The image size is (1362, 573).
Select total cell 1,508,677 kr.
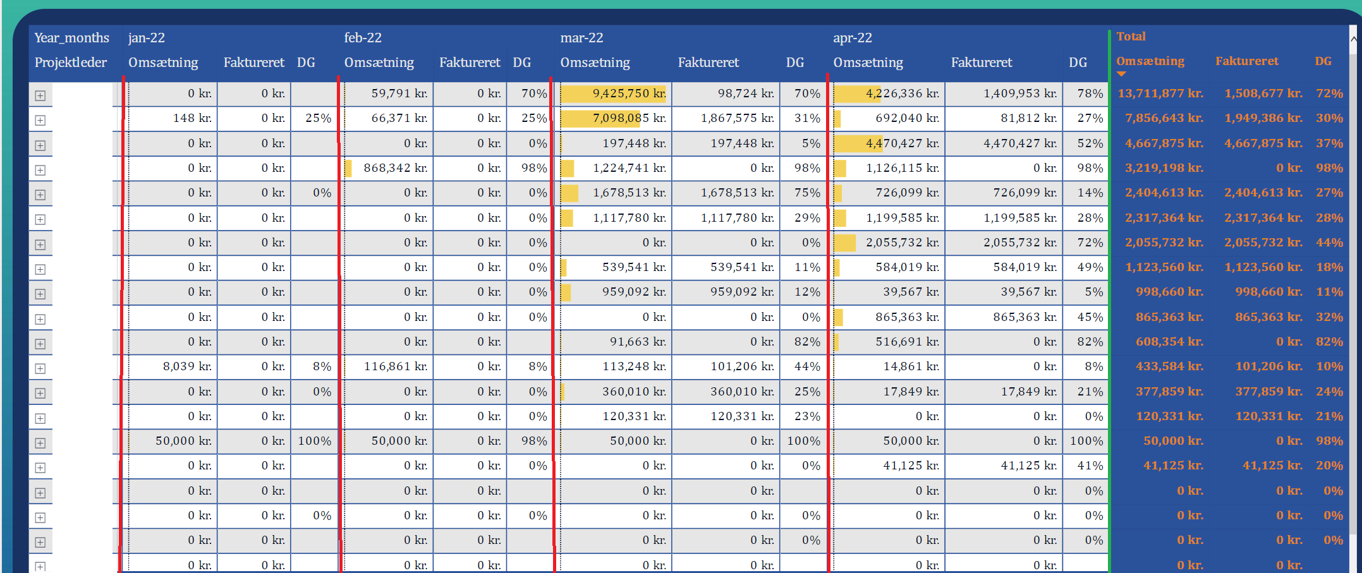coord(1263,93)
